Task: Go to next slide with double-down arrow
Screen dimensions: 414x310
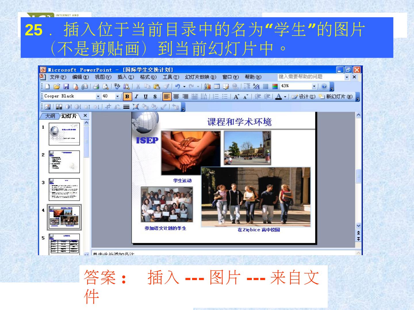Action: tap(358, 239)
